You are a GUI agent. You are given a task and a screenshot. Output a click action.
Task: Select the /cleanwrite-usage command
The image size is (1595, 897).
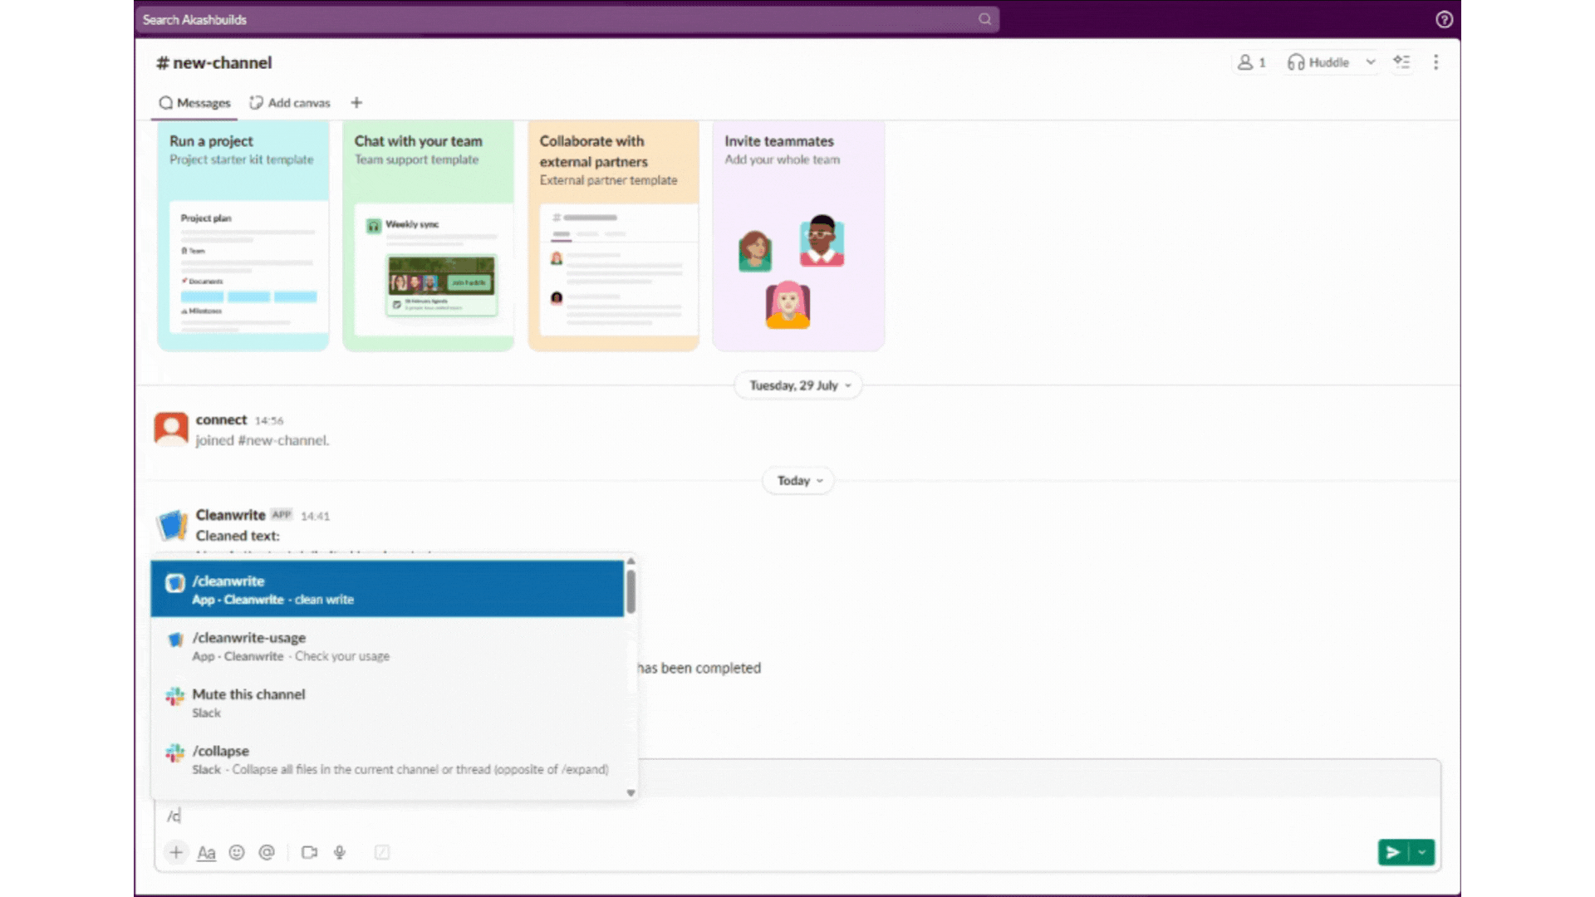point(387,646)
